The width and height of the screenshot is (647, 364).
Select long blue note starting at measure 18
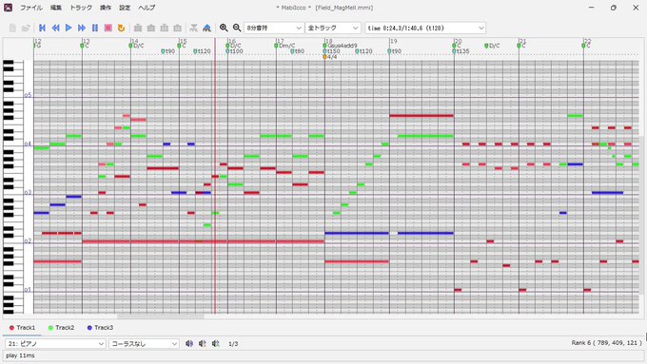tap(357, 234)
